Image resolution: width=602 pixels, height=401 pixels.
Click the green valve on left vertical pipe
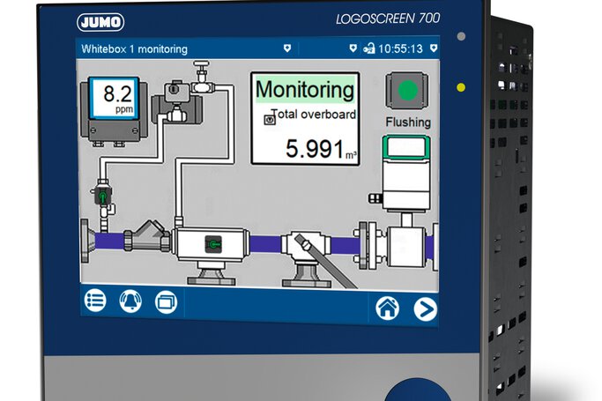click(103, 197)
